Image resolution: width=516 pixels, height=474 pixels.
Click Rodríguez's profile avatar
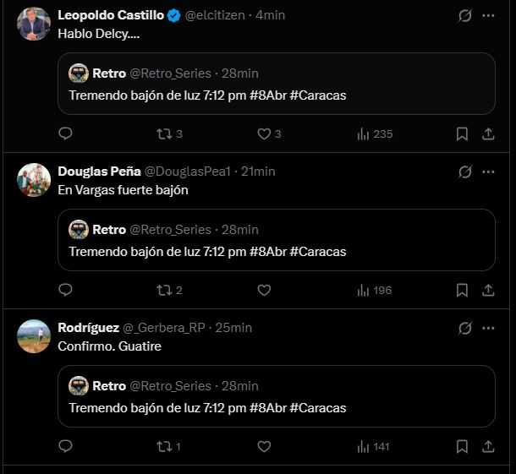tap(34, 336)
